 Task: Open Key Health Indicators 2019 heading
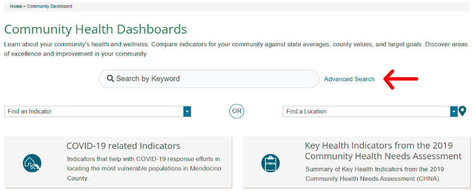(383, 151)
